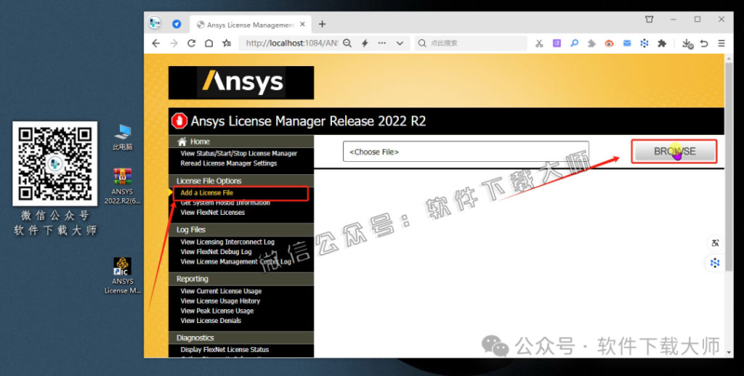Image resolution: width=744 pixels, height=376 pixels.
Task: Open the browser hamburger menu
Action: point(721,43)
